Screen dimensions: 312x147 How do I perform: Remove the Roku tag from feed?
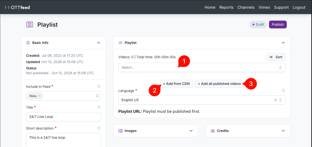[x=40, y=96]
